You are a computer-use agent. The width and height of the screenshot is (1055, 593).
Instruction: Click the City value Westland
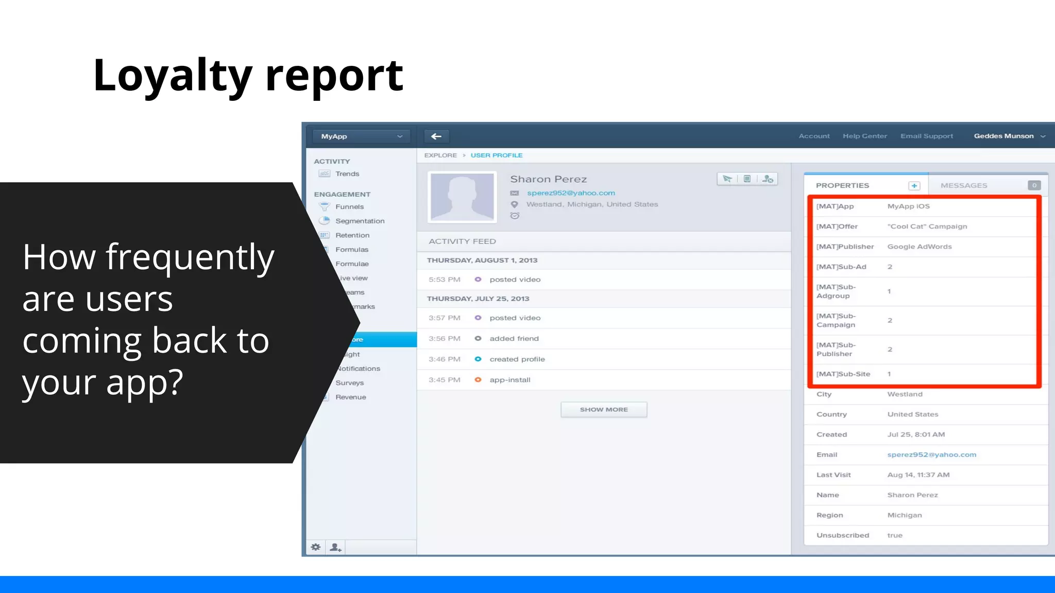coord(905,394)
